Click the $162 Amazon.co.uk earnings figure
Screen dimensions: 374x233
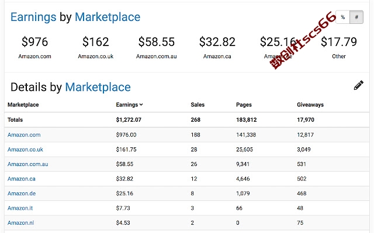click(x=96, y=42)
